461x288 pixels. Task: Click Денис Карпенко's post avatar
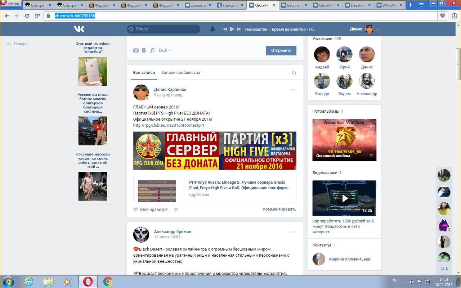(141, 93)
